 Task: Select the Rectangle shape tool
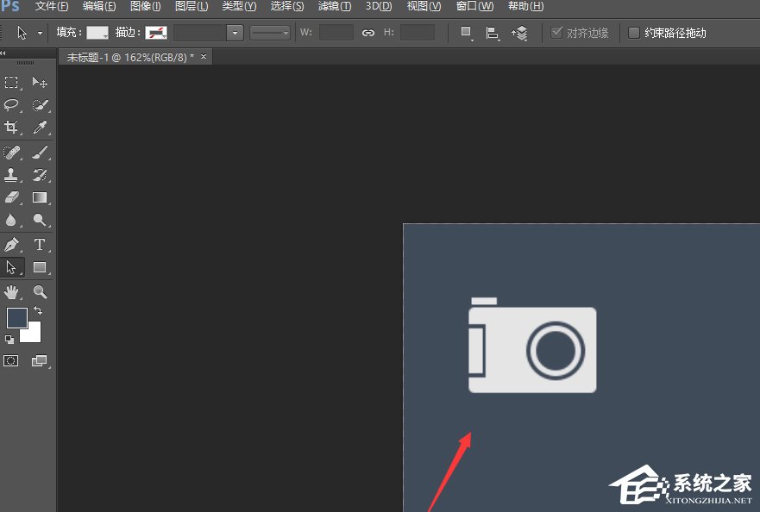(x=40, y=267)
